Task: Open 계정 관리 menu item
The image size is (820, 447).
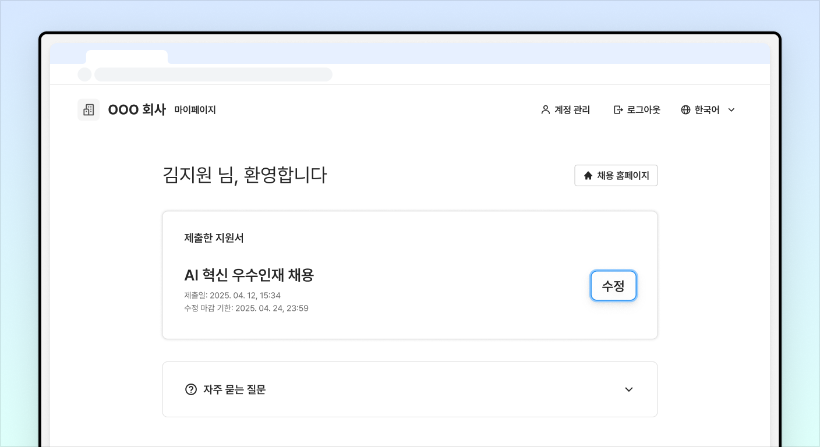Action: tap(572, 109)
